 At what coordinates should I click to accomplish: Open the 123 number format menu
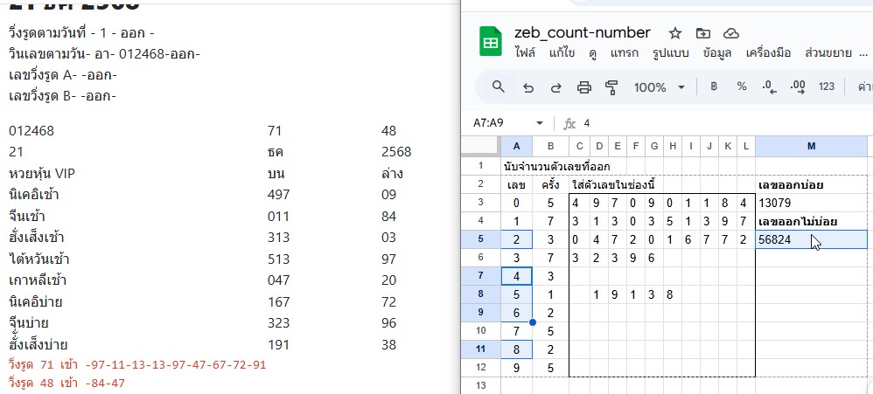click(x=826, y=86)
